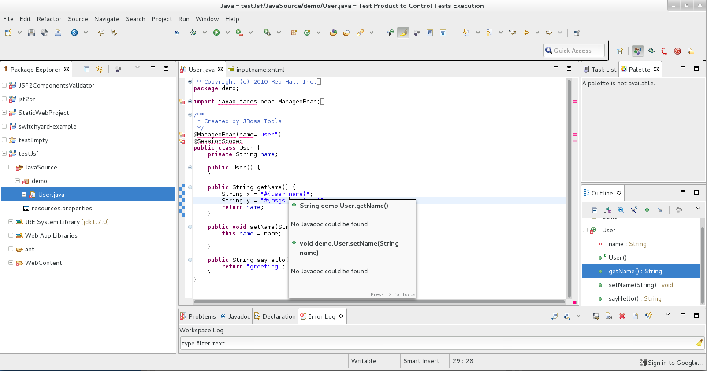
Task: Click Export Log icon in the Error Log
Action: click(554, 316)
